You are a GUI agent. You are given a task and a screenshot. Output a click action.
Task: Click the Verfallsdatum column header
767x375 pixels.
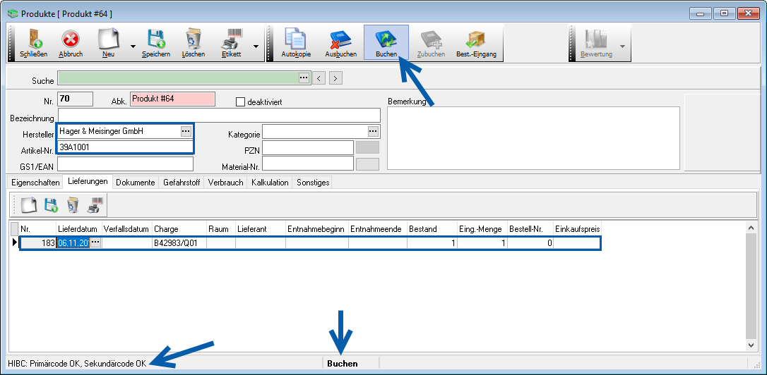click(126, 229)
